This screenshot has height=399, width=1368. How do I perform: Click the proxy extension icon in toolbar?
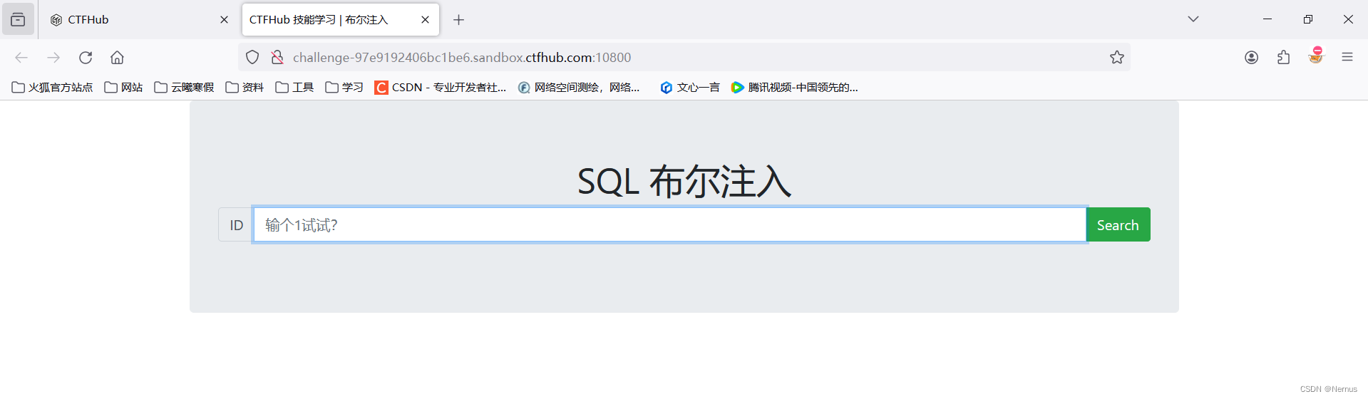click(1316, 56)
